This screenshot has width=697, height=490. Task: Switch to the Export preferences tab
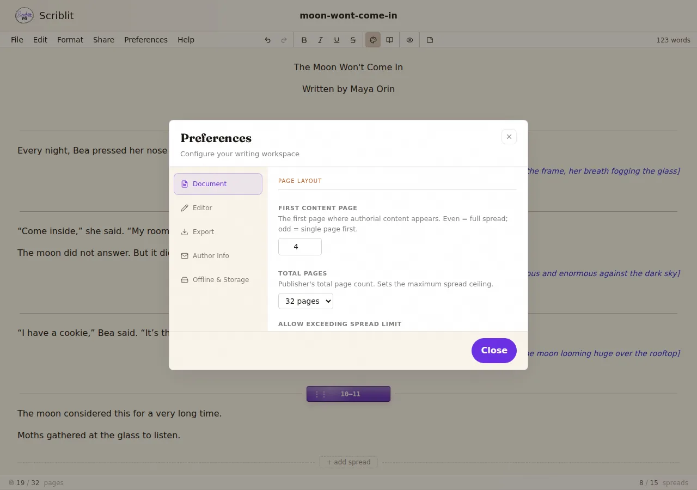[x=218, y=232]
